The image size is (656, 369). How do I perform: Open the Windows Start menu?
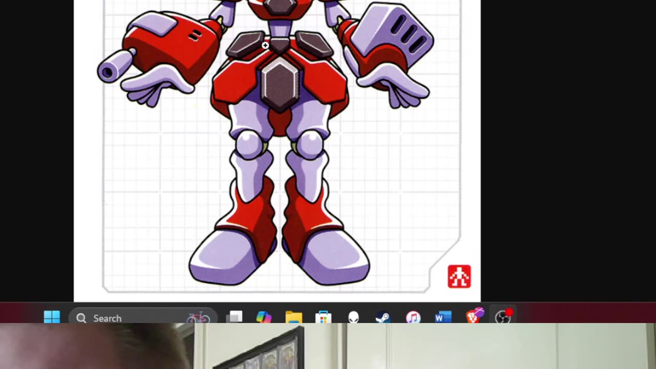click(x=52, y=317)
